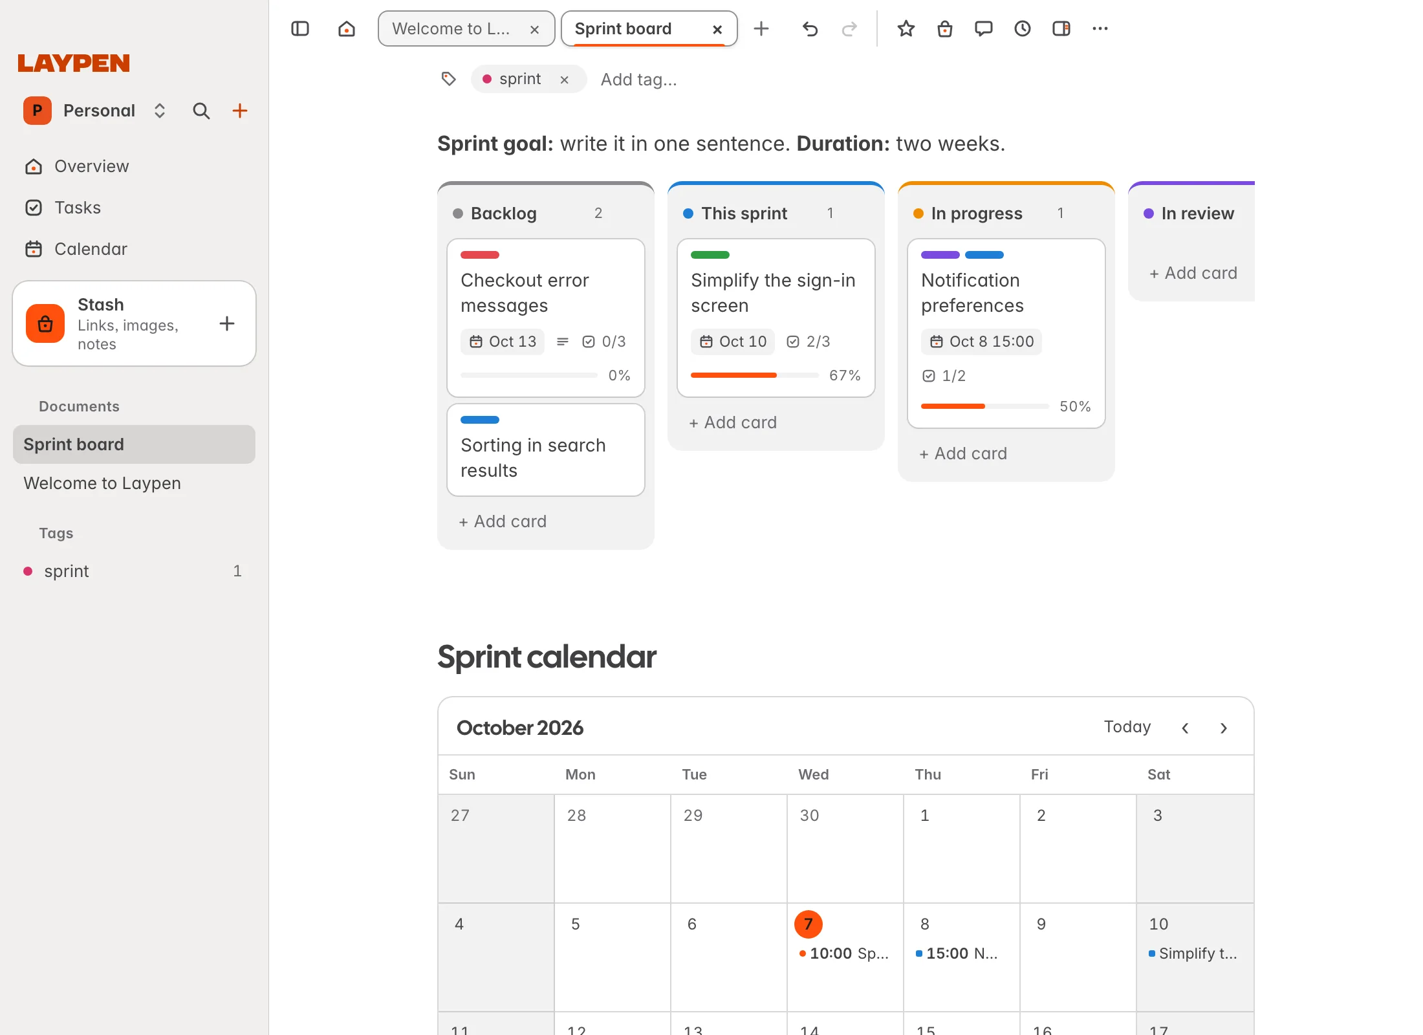Redo the last action
Image resolution: width=1423 pixels, height=1035 pixels.
[x=849, y=28]
